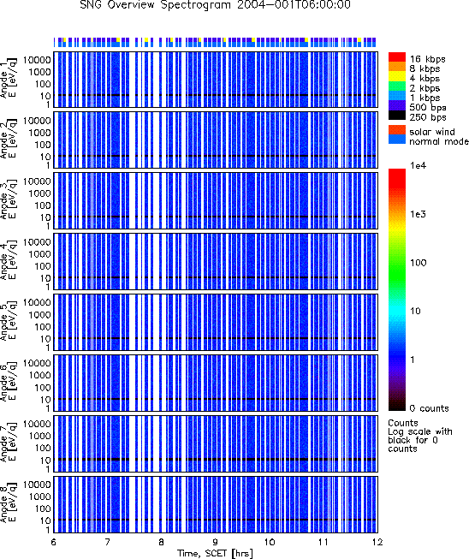Click the Anode 5 spectrogram panel
469x559 pixels.
point(216,322)
